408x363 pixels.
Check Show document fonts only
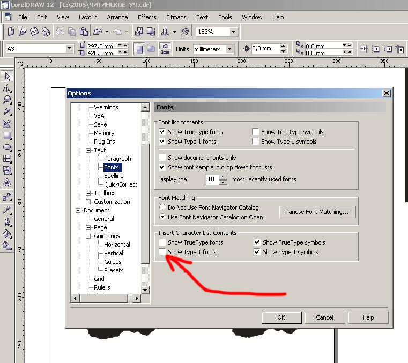(162, 158)
